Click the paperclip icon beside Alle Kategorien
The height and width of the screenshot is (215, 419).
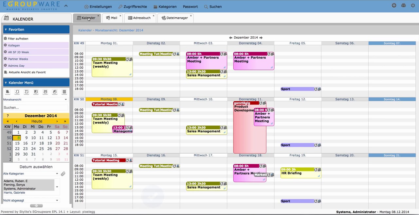point(63,174)
